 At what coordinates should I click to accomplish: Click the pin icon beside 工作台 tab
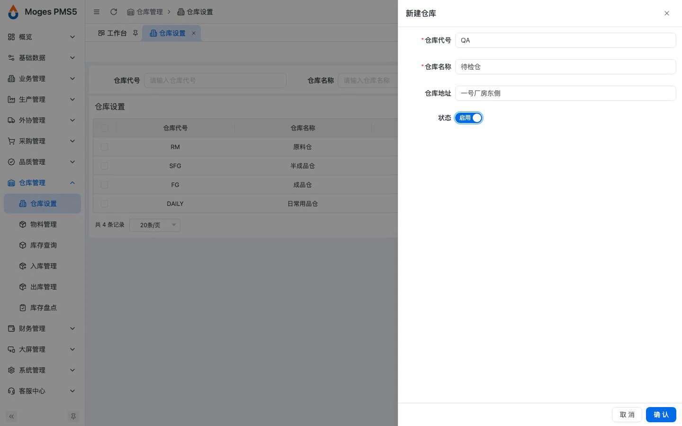click(x=135, y=33)
